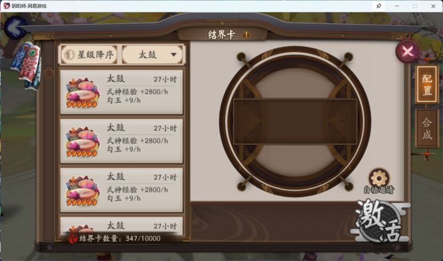Switch to the 合成 tab

coord(427,128)
